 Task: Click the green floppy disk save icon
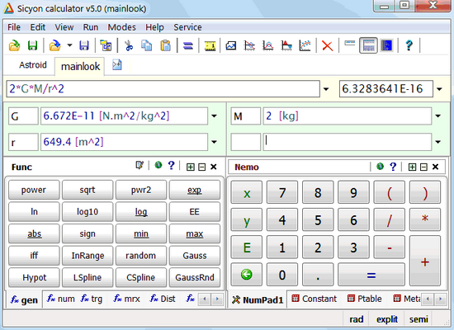click(x=32, y=45)
